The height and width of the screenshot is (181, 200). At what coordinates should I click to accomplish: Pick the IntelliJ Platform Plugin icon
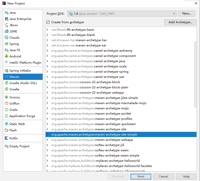click(x=6, y=62)
